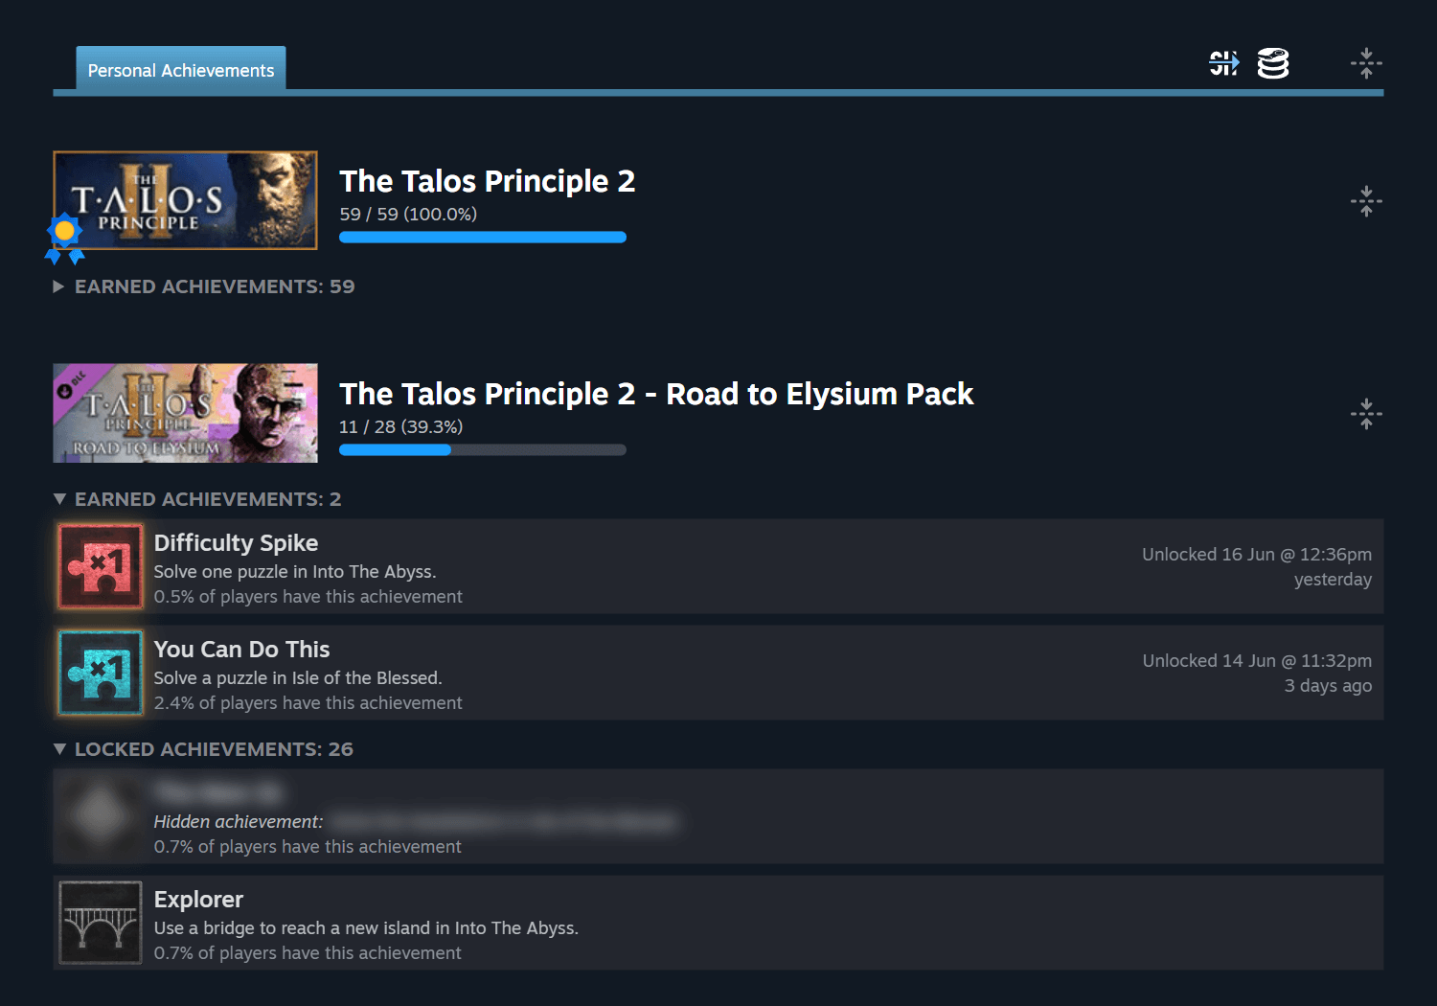Collapse The Talos Principle 2 section icon
The width and height of the screenshot is (1437, 1006).
pos(1366,201)
